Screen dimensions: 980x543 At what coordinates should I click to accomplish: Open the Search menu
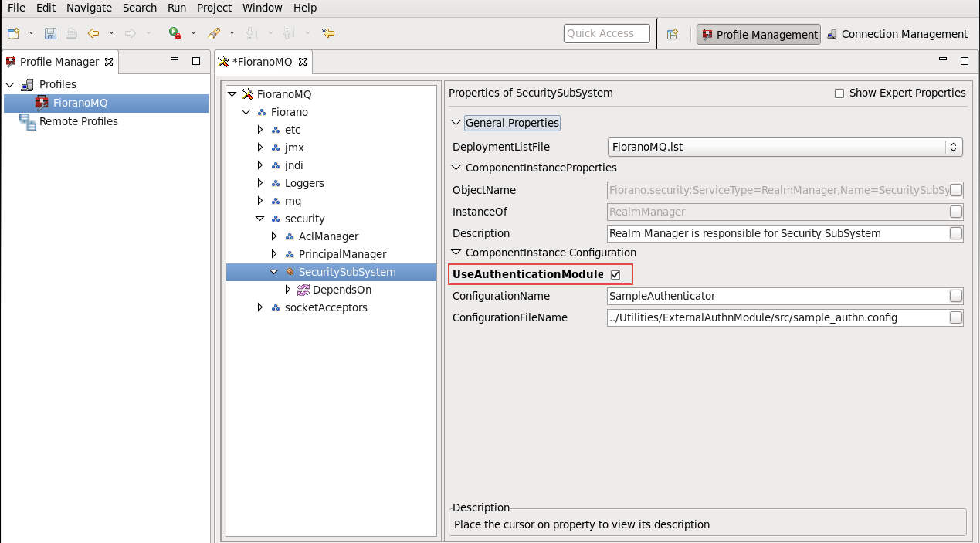coord(140,8)
